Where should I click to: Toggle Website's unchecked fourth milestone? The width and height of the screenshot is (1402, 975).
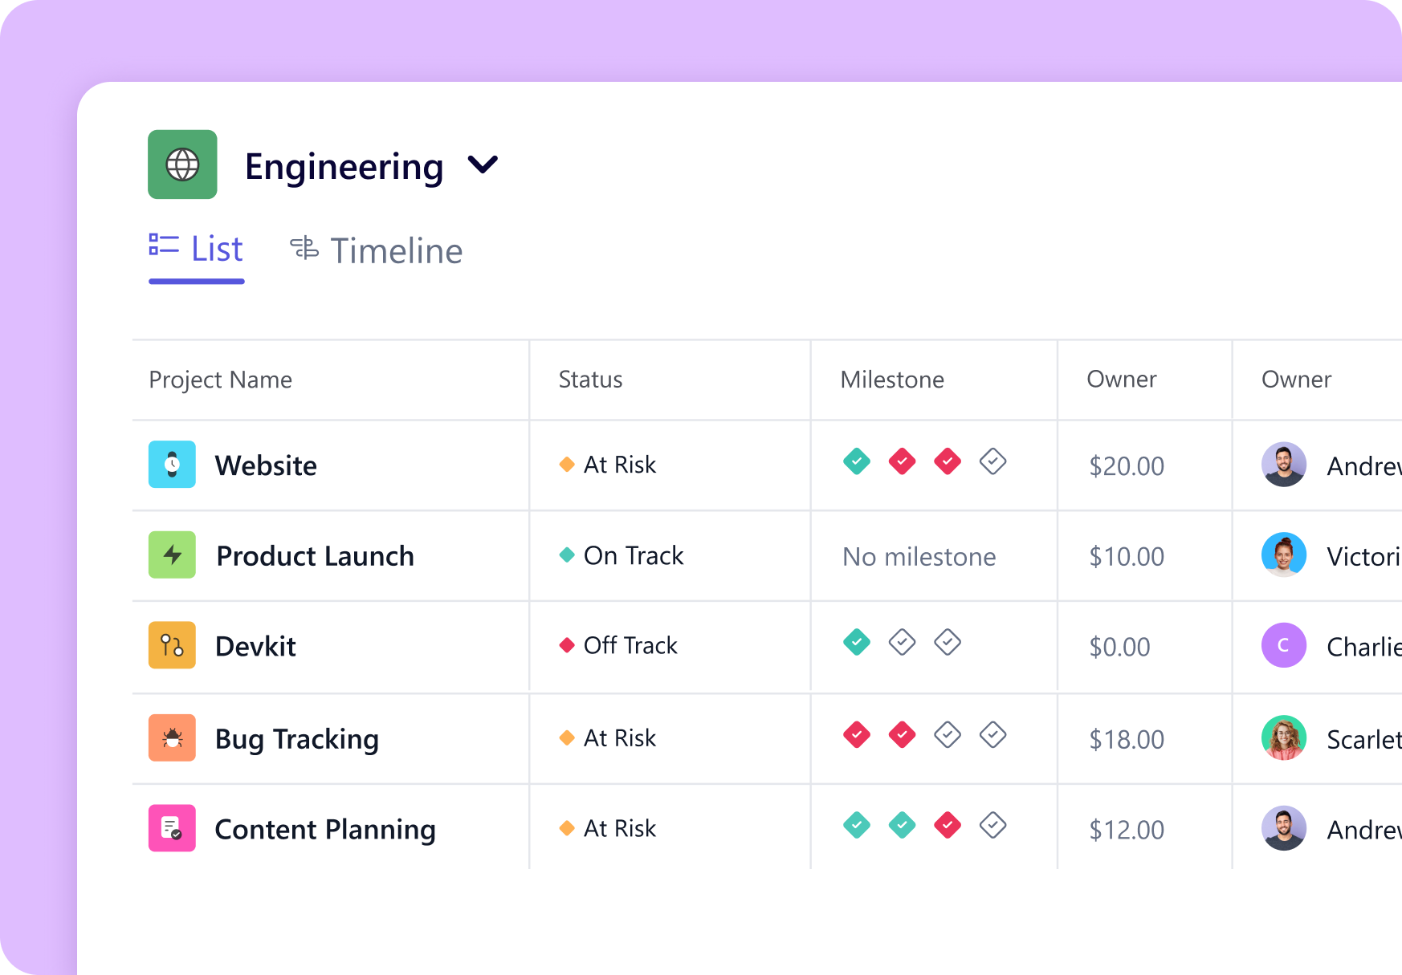point(992,461)
